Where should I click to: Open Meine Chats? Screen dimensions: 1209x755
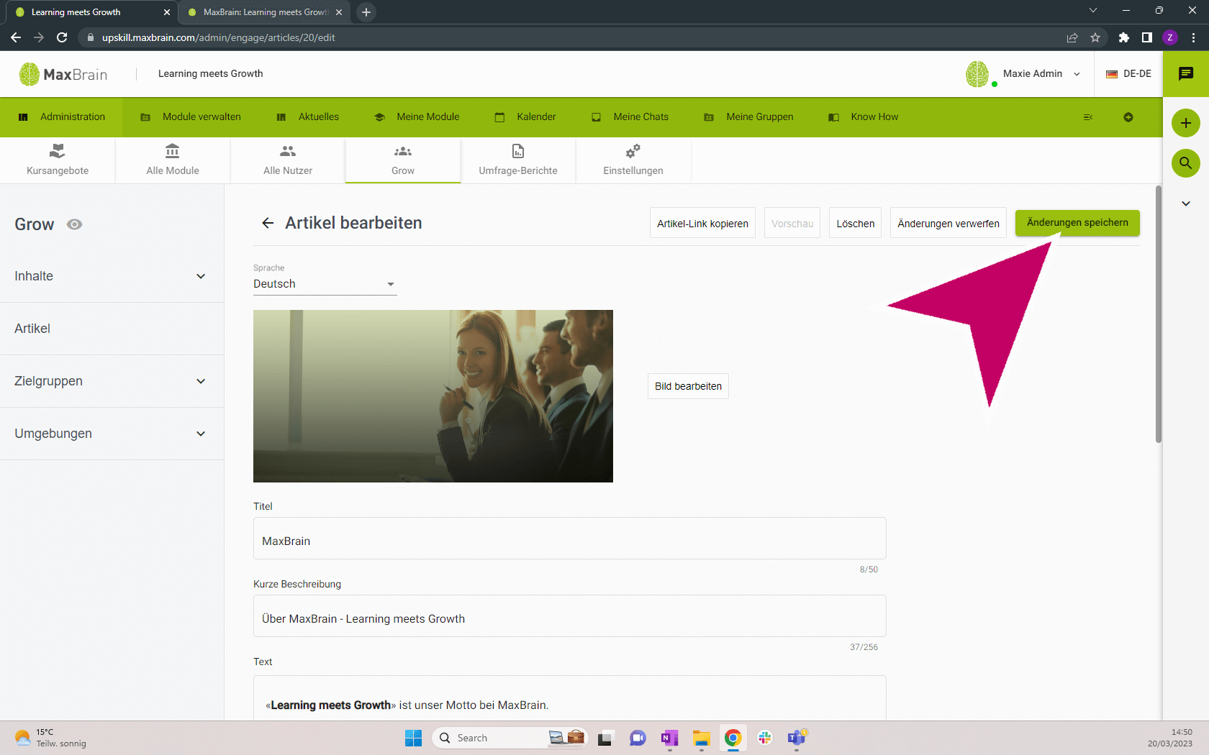[630, 117]
